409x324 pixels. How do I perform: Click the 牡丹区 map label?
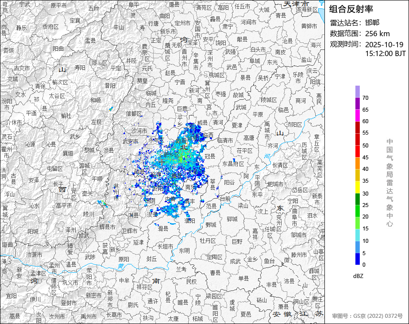(208, 241)
